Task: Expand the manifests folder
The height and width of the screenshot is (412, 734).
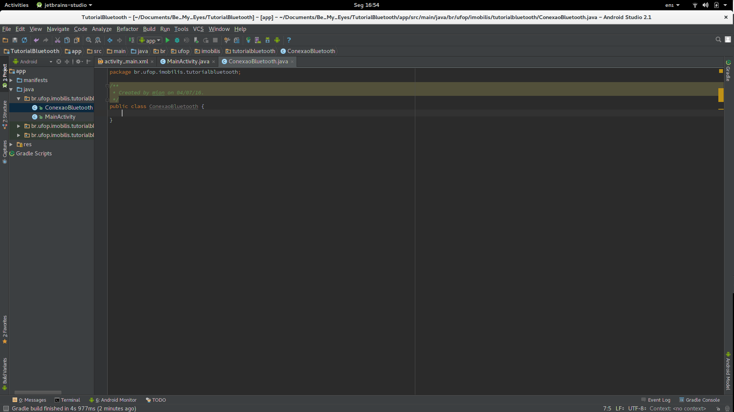Action: point(11,80)
